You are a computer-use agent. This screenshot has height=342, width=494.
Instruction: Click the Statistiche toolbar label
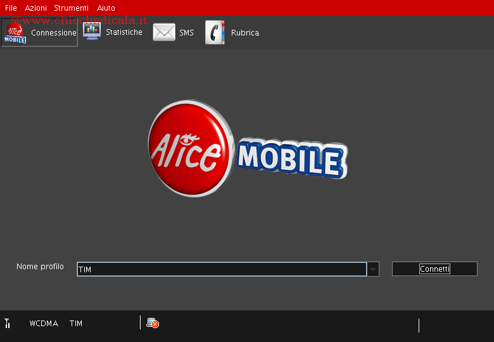point(123,32)
